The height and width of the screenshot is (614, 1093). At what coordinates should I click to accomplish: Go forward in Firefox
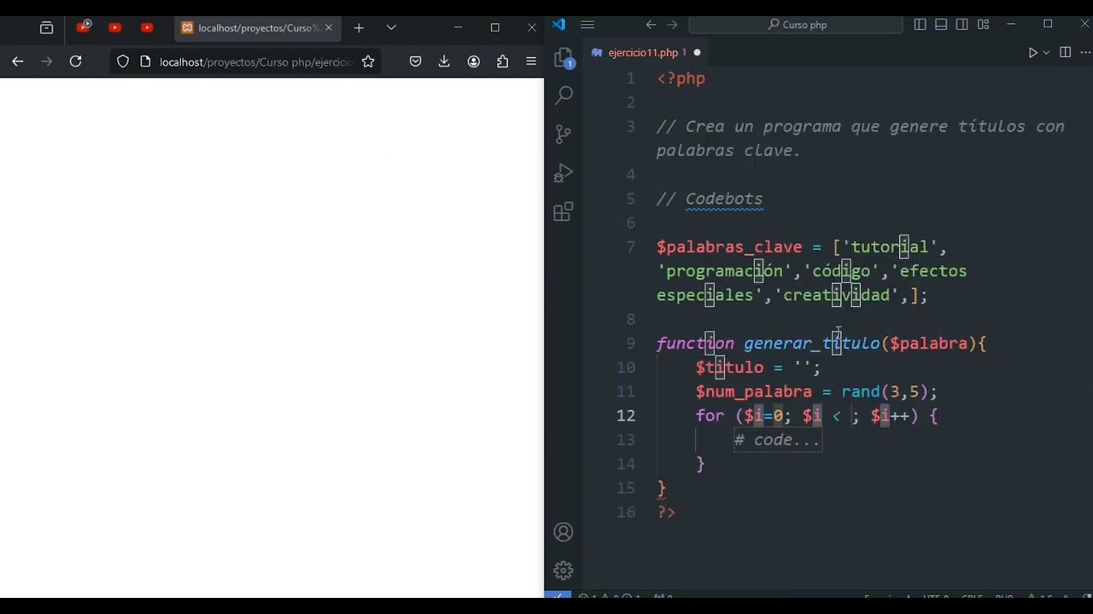(x=46, y=61)
